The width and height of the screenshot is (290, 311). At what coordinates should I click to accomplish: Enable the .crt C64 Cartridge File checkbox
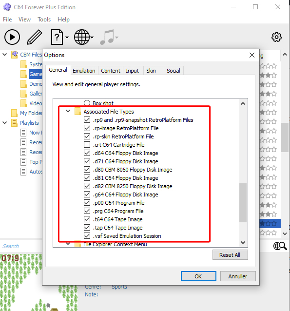pos(87,145)
